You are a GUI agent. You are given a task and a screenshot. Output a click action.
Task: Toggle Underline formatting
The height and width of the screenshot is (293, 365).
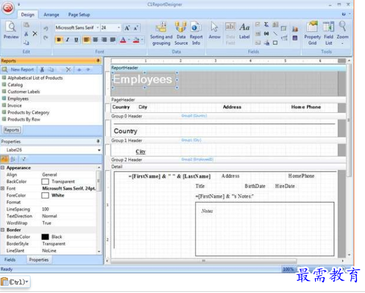pyautogui.click(x=76, y=40)
